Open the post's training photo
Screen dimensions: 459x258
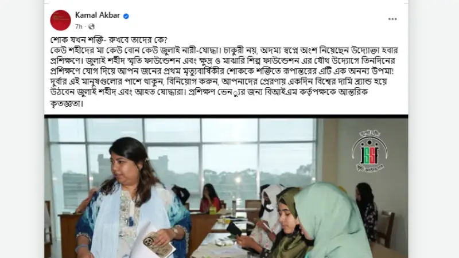coord(226,188)
